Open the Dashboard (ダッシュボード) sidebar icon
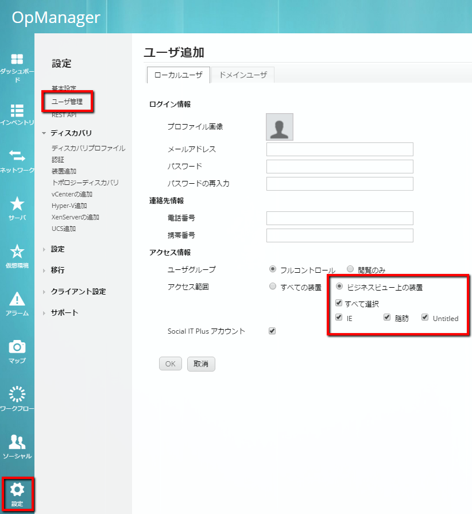The image size is (472, 514). pyautogui.click(x=17, y=59)
